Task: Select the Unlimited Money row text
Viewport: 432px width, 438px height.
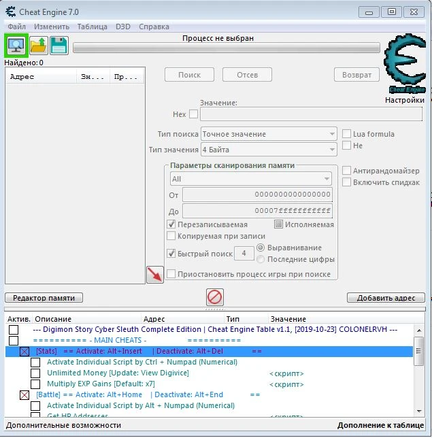Action: point(118,373)
